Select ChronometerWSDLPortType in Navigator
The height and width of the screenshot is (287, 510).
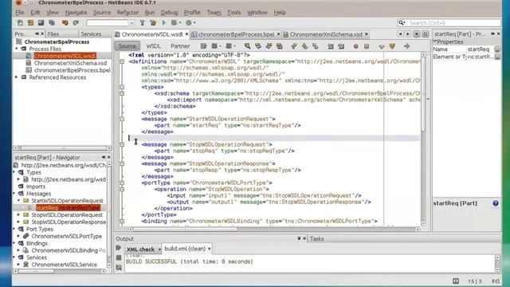(x=67, y=236)
